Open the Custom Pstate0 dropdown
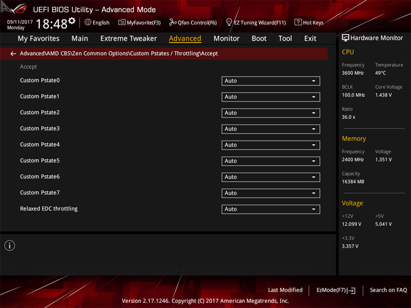The image size is (411, 308). click(271, 81)
